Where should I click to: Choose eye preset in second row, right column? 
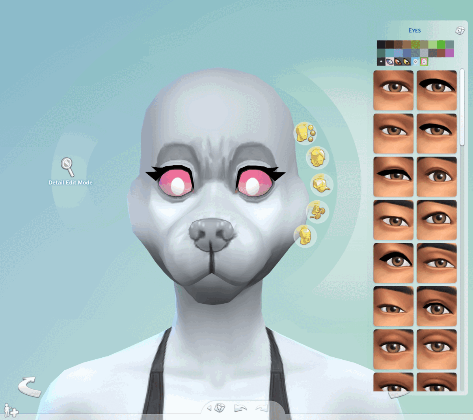point(437,134)
